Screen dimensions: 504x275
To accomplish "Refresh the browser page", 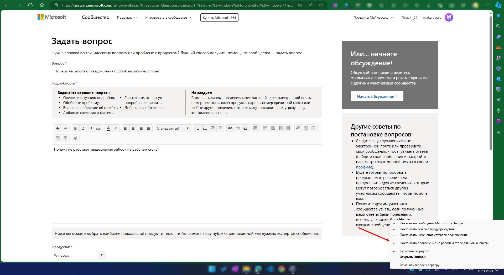I will coord(30,5).
